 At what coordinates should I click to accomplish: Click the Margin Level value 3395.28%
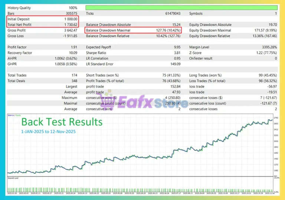click(269, 47)
